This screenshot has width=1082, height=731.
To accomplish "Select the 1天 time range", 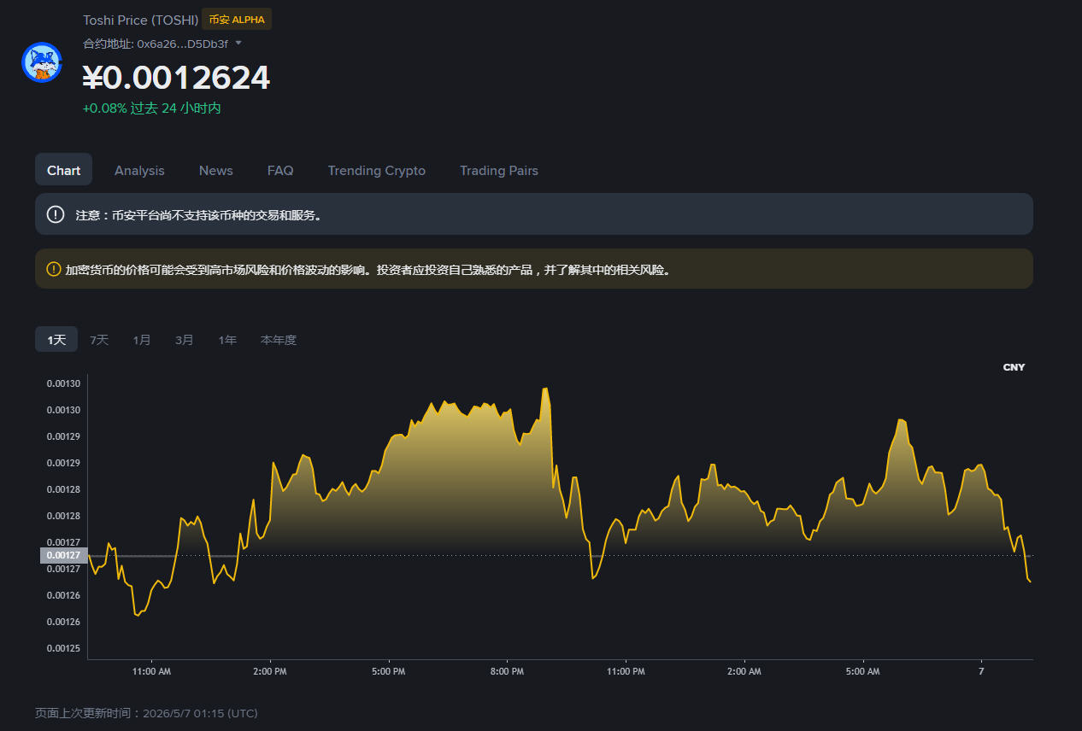I will (x=56, y=340).
